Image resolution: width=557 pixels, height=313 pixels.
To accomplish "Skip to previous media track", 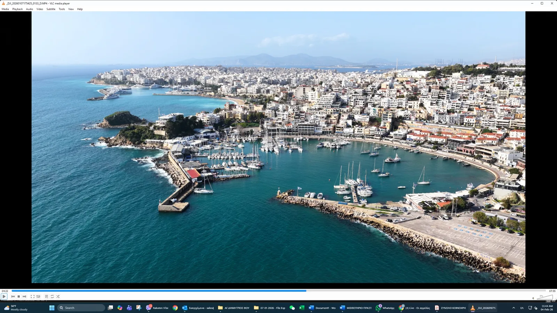I will (13, 297).
